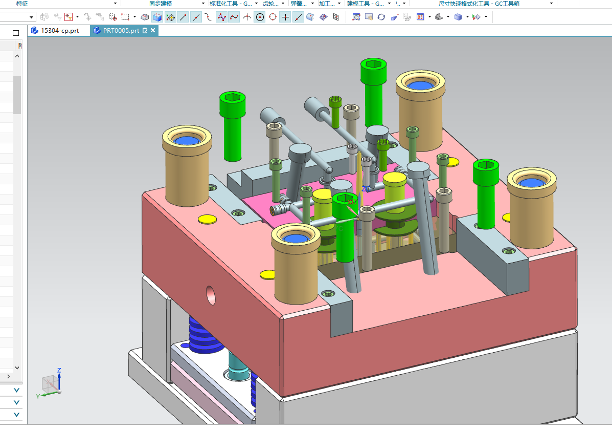Toggle Arc Center snapping

(x=260, y=17)
